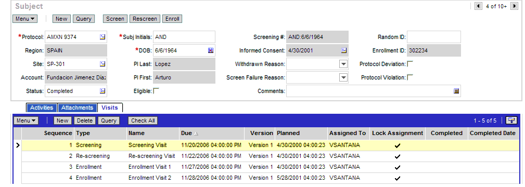Click the Due column sort arrow
Image resolution: width=525 pixels, height=187 pixels.
click(x=196, y=133)
